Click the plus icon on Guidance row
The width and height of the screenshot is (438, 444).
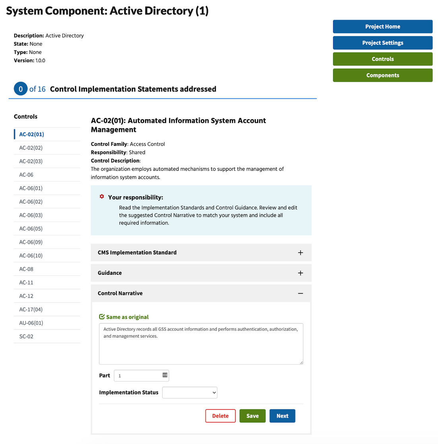pos(300,273)
